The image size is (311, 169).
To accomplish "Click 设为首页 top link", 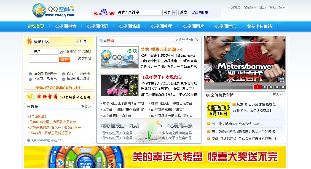I will click(234, 7).
